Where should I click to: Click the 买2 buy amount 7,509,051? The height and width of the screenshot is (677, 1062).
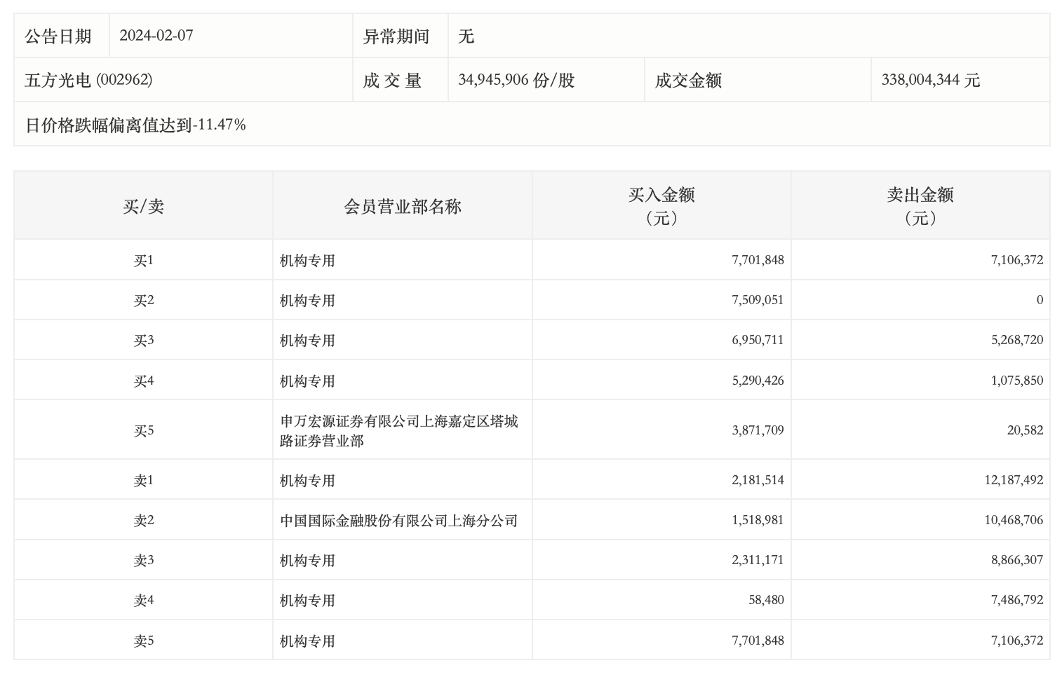[758, 300]
